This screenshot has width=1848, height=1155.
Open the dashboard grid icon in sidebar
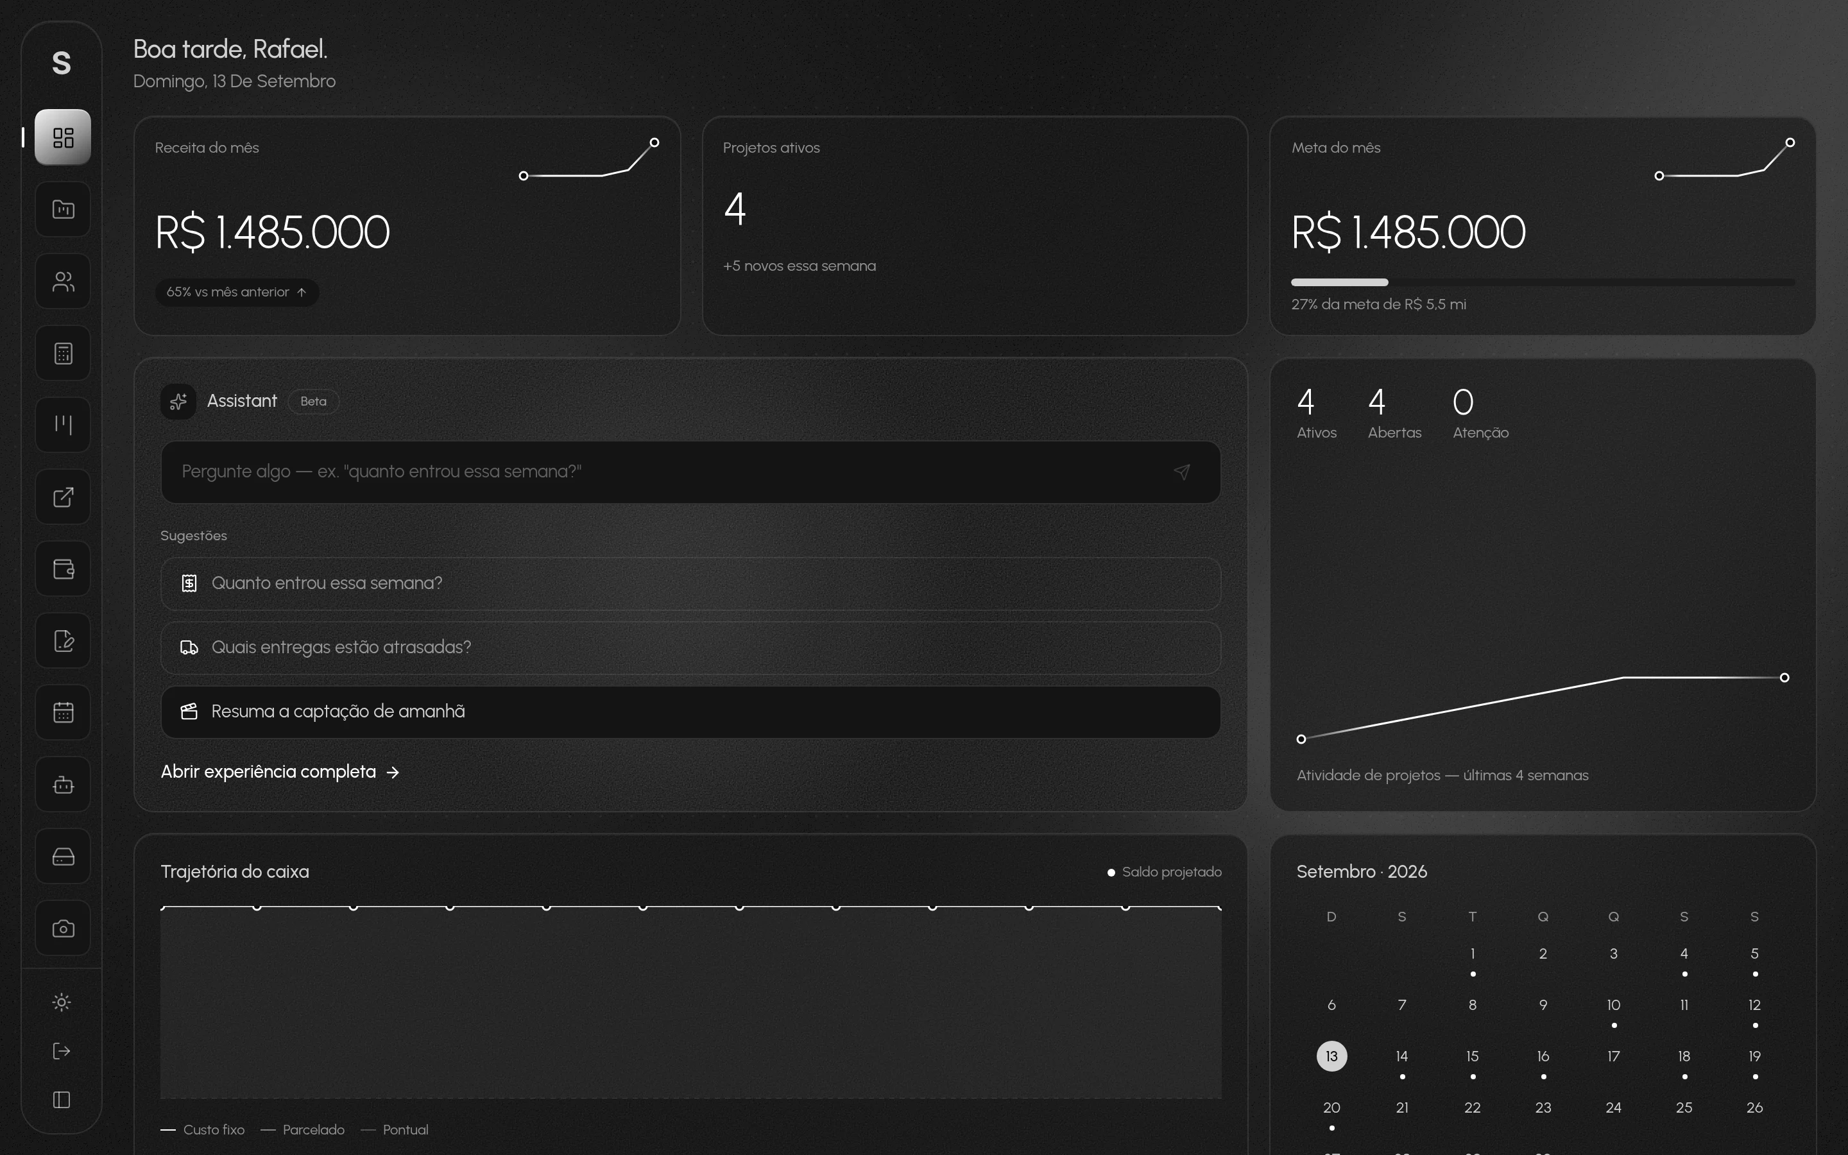[63, 137]
